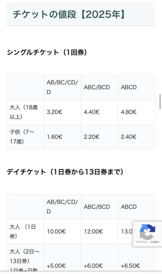
Task: Select the 4.40€ adult ABC/BCD cell
Action: pyautogui.click(x=100, y=112)
